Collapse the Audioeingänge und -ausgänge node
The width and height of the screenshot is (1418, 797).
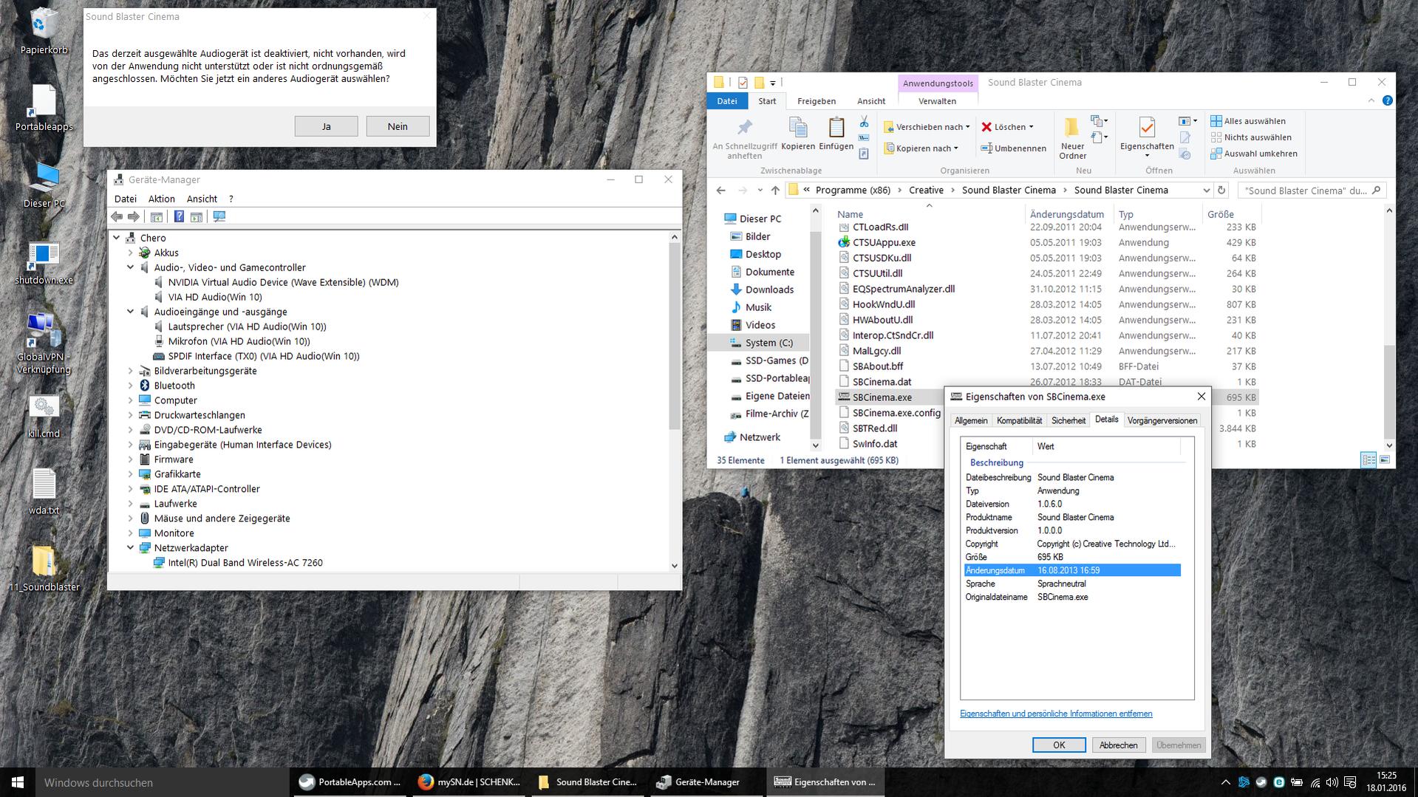pyautogui.click(x=131, y=312)
